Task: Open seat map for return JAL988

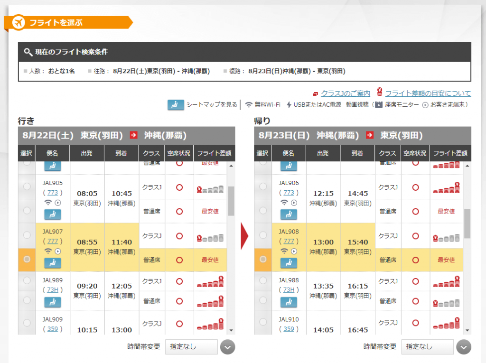Action: [x=289, y=302]
